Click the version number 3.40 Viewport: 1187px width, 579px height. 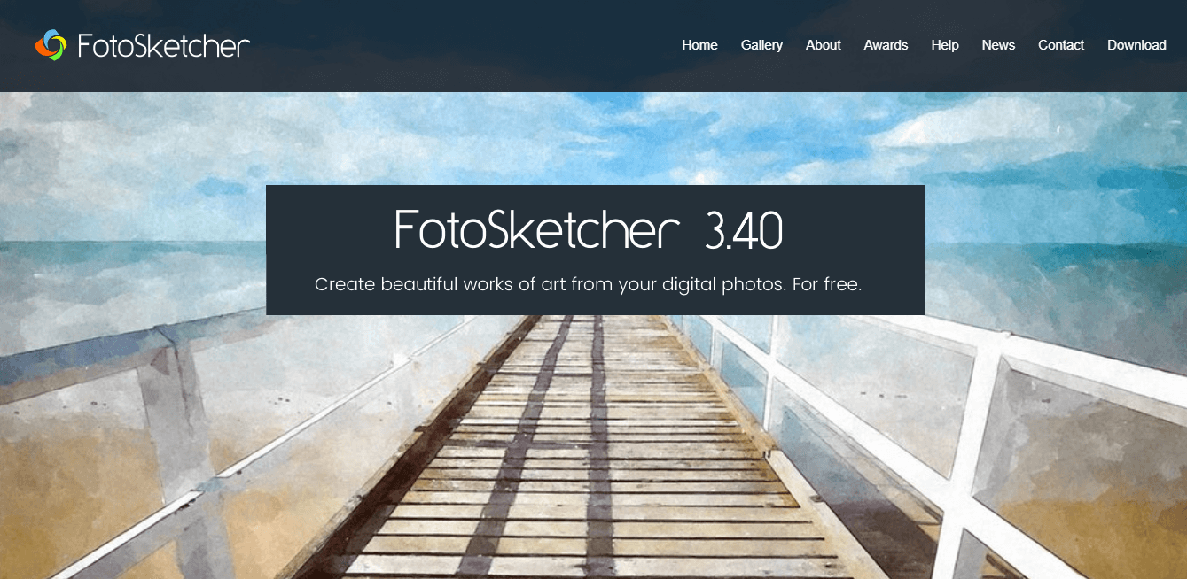(744, 230)
